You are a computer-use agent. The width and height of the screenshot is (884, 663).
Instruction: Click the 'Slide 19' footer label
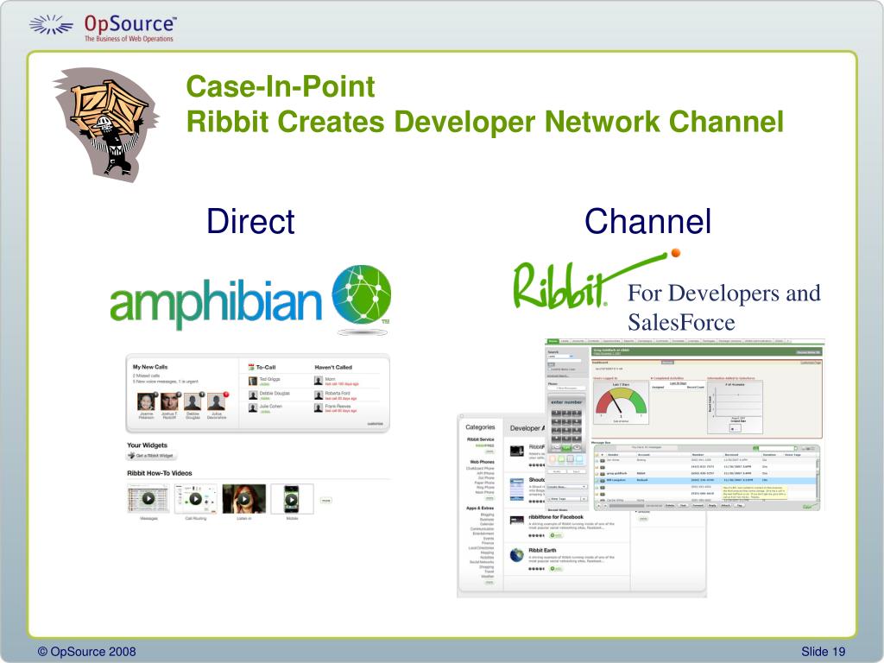823,651
